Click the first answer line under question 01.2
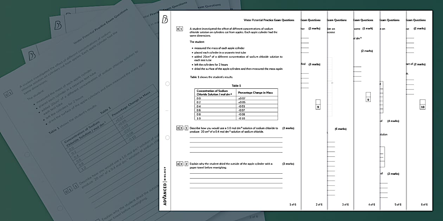 [x=236, y=173]
